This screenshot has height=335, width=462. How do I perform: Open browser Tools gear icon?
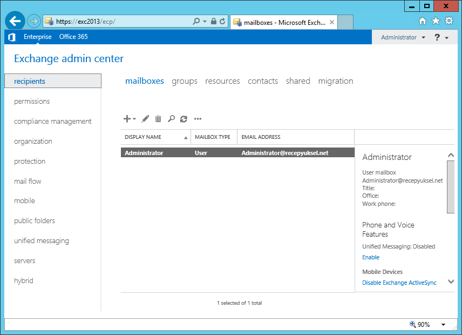[x=449, y=21]
